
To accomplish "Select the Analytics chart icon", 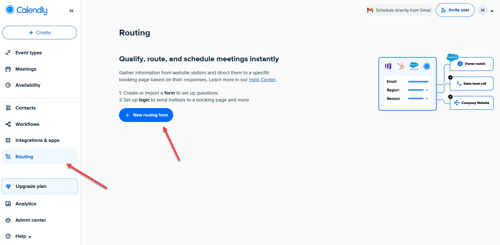I will pyautogui.click(x=8, y=204).
